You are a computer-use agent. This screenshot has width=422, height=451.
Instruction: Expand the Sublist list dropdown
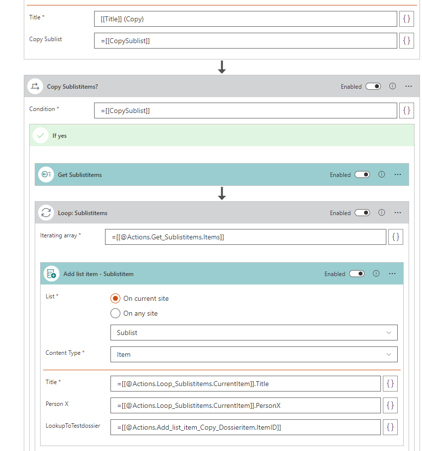tap(254, 333)
